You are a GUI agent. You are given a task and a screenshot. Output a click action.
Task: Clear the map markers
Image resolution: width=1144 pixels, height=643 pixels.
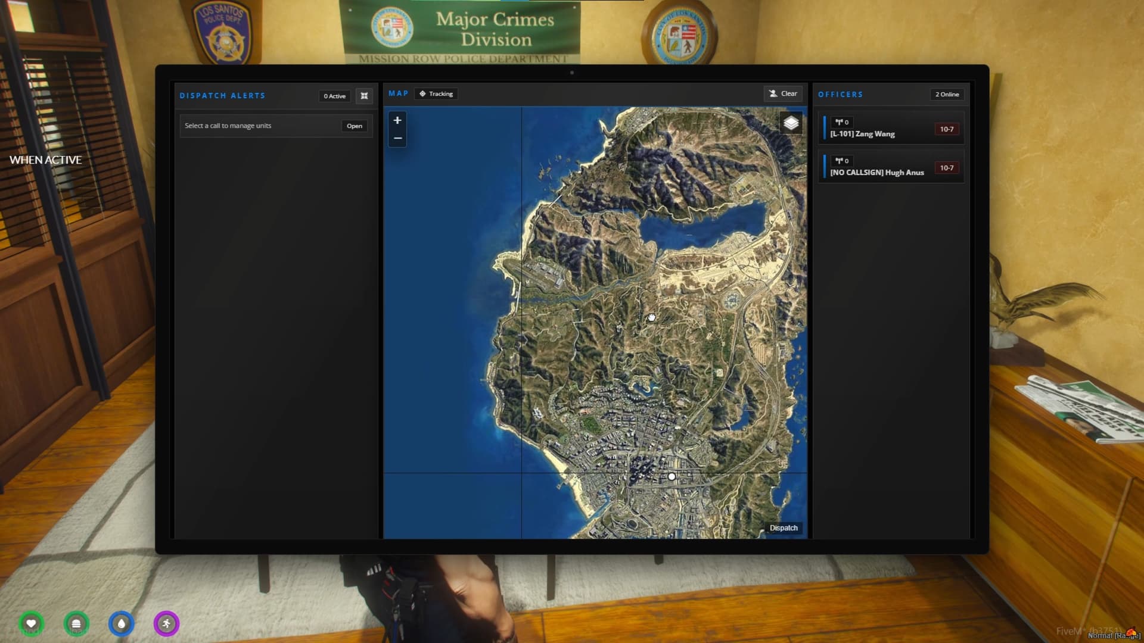pos(783,93)
